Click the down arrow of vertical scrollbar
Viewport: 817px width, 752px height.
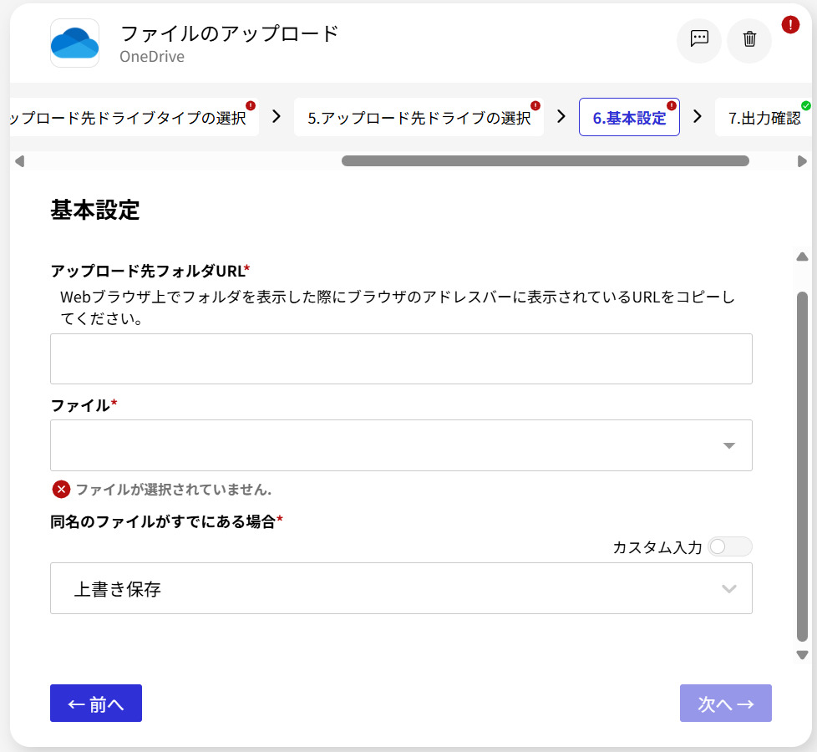(802, 655)
